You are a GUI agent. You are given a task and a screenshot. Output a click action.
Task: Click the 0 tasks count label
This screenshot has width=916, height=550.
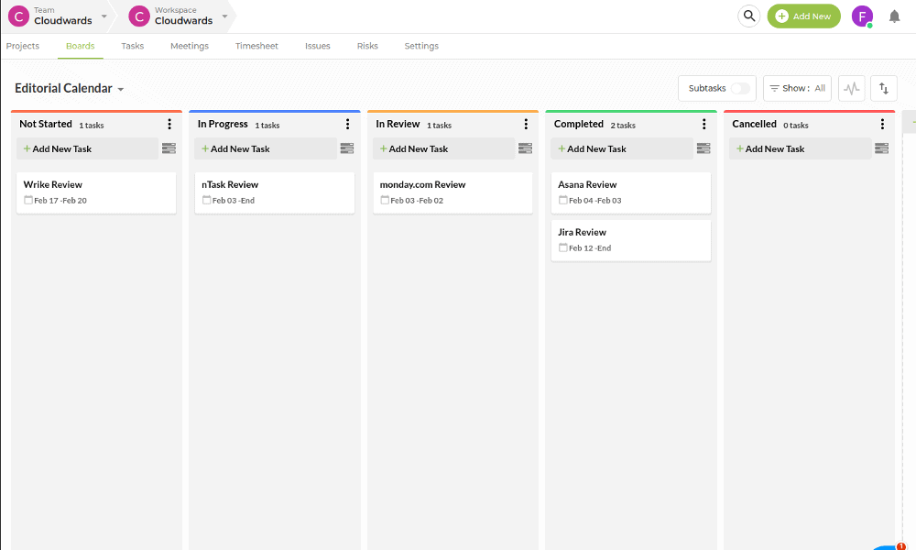click(x=796, y=125)
